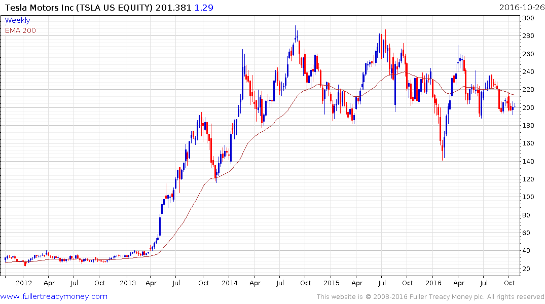Click the EMA 200 legend label
This screenshot has height=304, width=545.
20,30
